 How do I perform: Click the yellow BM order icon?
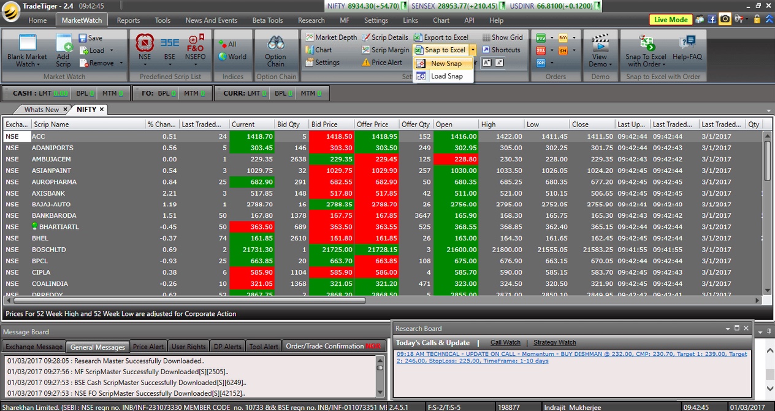563,38
